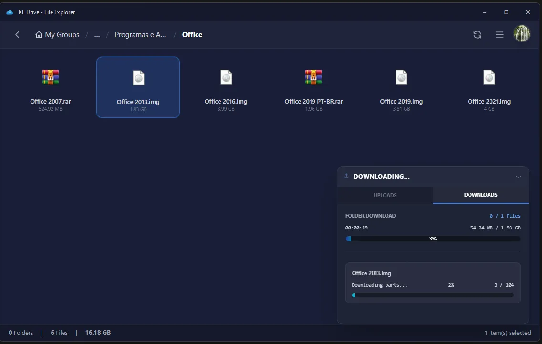Click the KF Drive cloud logo icon
The height and width of the screenshot is (344, 542).
(10, 12)
